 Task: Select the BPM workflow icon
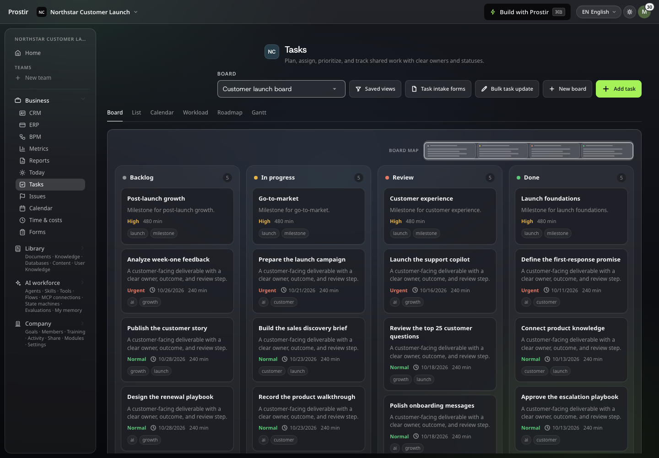point(22,137)
